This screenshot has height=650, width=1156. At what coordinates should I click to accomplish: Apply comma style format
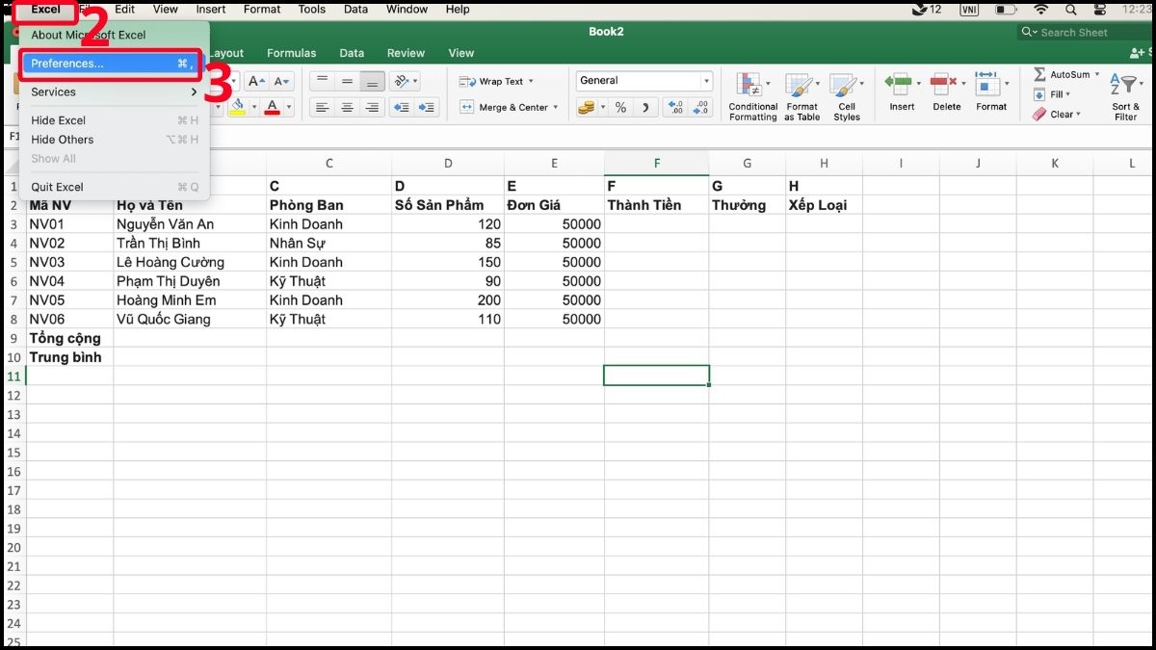point(645,108)
